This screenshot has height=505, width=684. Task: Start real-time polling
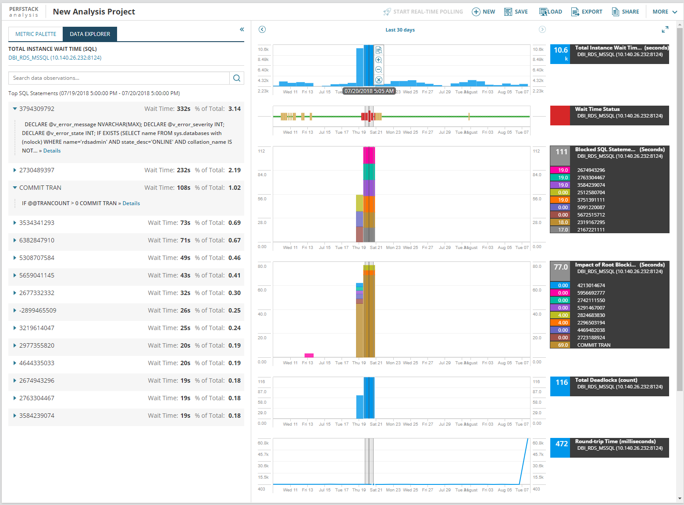[x=423, y=12]
